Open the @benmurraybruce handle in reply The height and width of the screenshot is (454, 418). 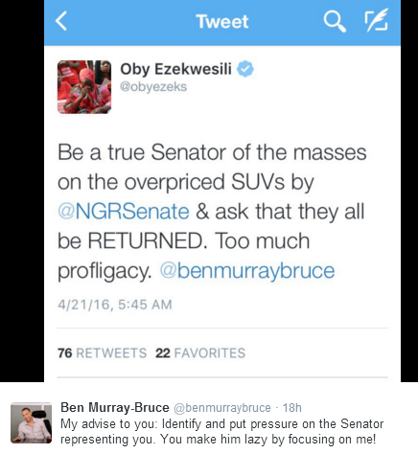pyautogui.click(x=222, y=408)
